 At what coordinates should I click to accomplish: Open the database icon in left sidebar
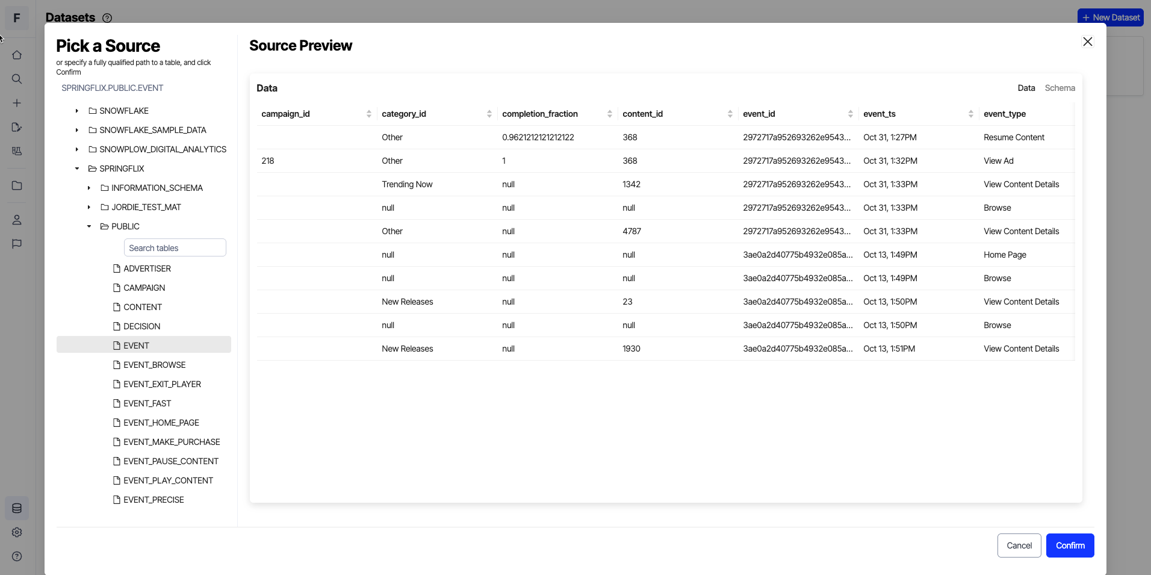pyautogui.click(x=17, y=508)
